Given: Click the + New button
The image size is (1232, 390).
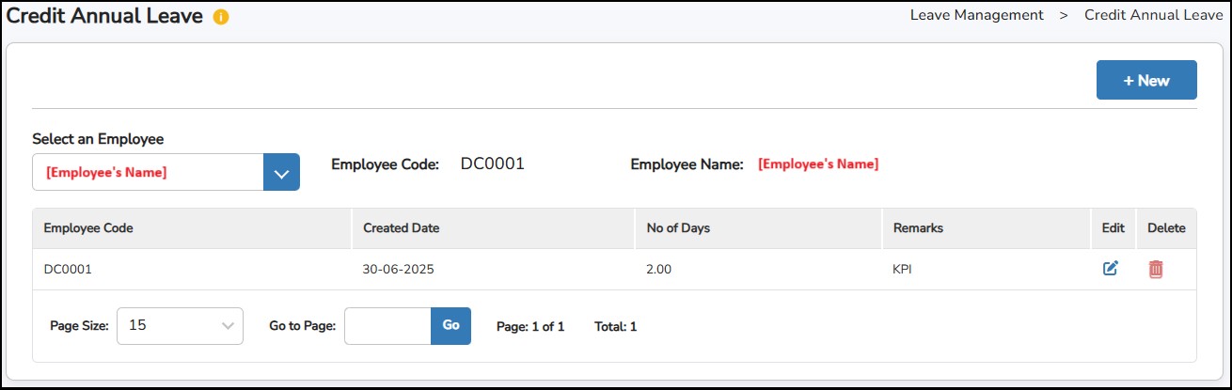Looking at the screenshot, I should coord(1145,80).
